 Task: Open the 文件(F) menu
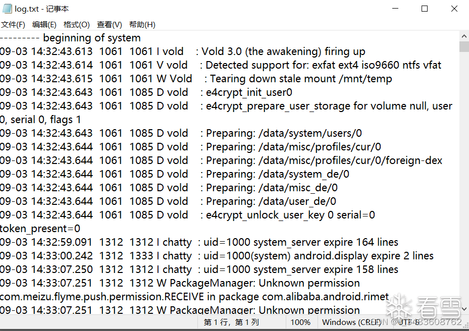tap(13, 25)
